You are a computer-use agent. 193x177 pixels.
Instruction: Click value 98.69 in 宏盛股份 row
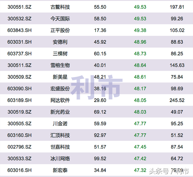tap(177, 88)
